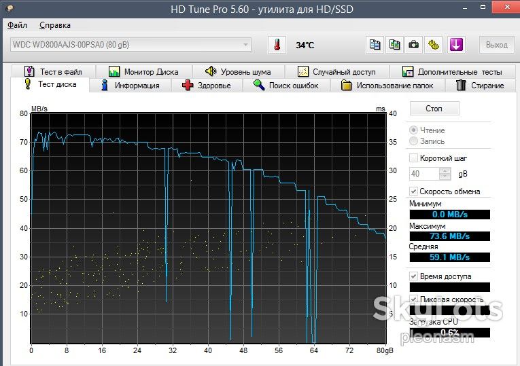Click the gB size input field showing 40
This screenshot has width=520, height=366.
[x=425, y=174]
